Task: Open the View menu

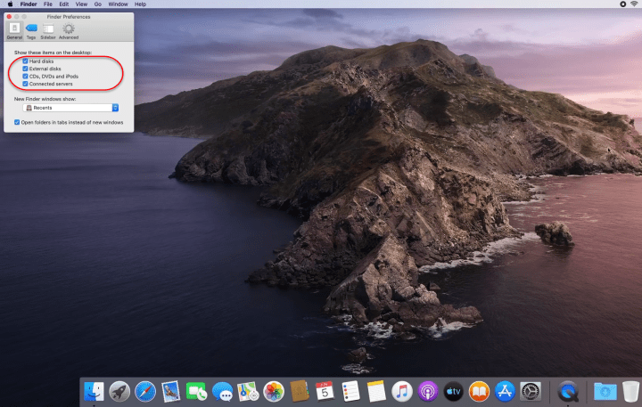Action: point(81,4)
